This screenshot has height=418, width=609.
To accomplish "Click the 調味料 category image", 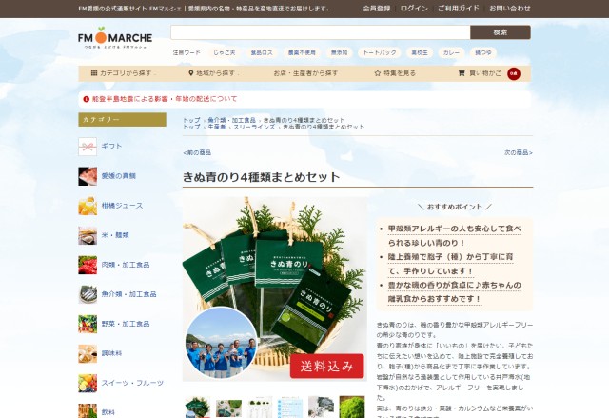I will coord(88,353).
